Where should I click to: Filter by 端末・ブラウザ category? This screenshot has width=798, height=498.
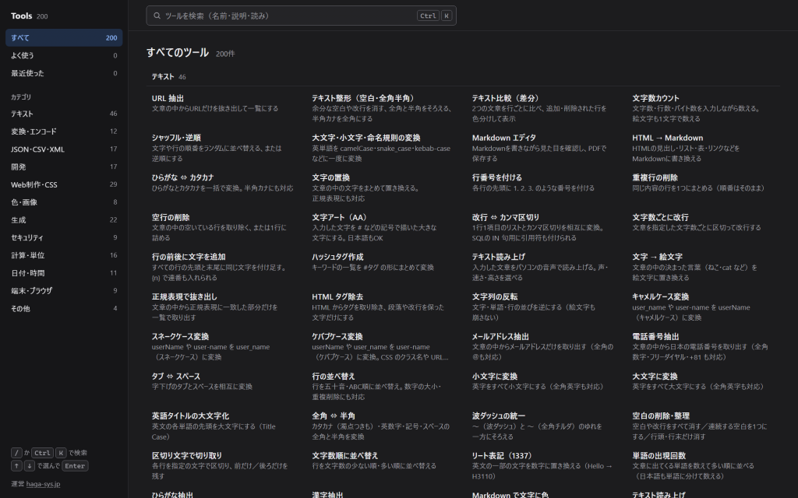tap(64, 291)
